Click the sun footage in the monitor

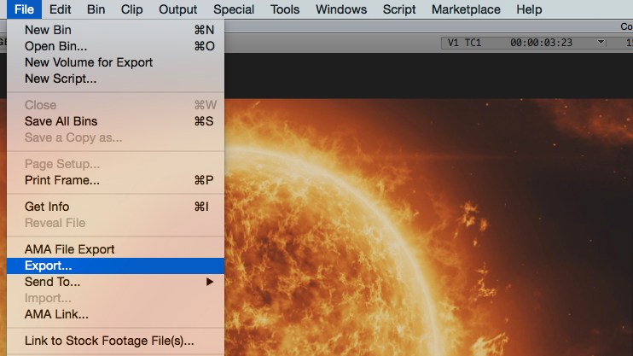(x=428, y=226)
